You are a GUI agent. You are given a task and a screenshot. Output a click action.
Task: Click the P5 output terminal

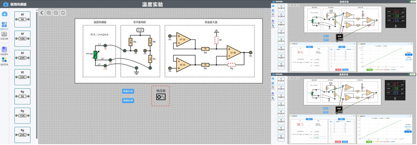click(250, 53)
